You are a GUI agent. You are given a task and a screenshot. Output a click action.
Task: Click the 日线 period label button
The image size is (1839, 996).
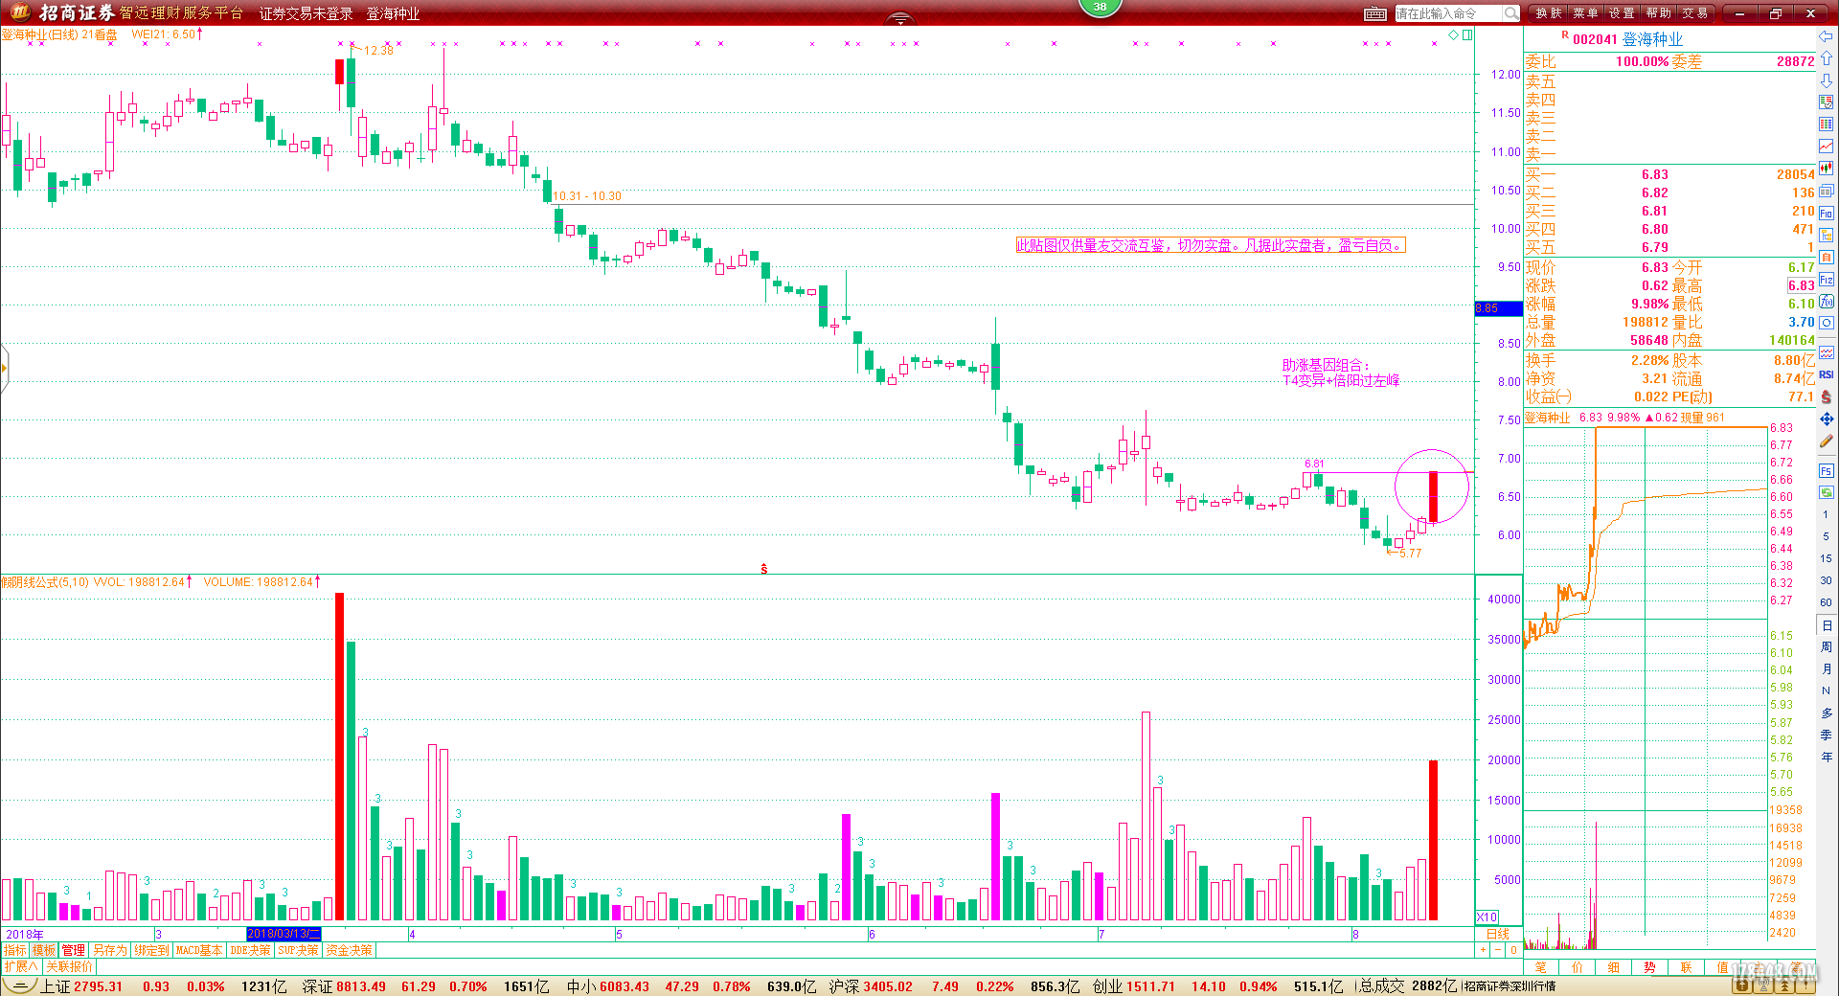point(1498,934)
